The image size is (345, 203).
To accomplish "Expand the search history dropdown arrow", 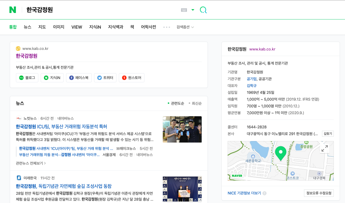I will pos(193,10).
